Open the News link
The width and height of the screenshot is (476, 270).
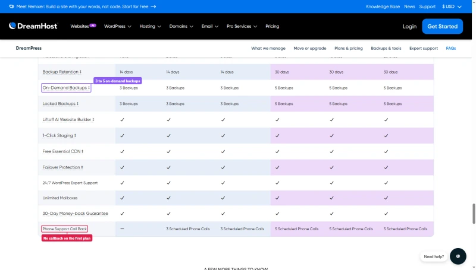pyautogui.click(x=409, y=7)
